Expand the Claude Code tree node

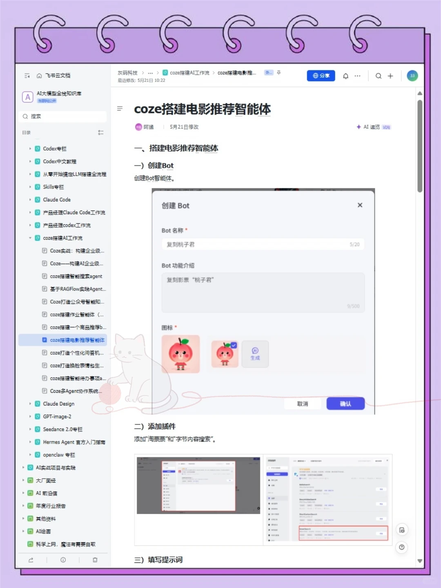click(30, 200)
